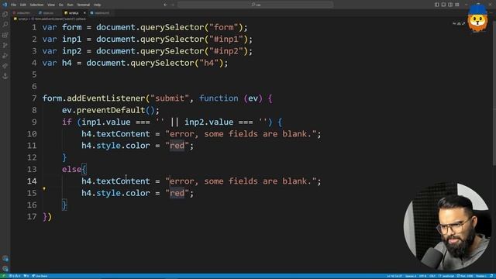The width and height of the screenshot is (496, 279).
Task: Open the View menu
Action: click(51, 5)
